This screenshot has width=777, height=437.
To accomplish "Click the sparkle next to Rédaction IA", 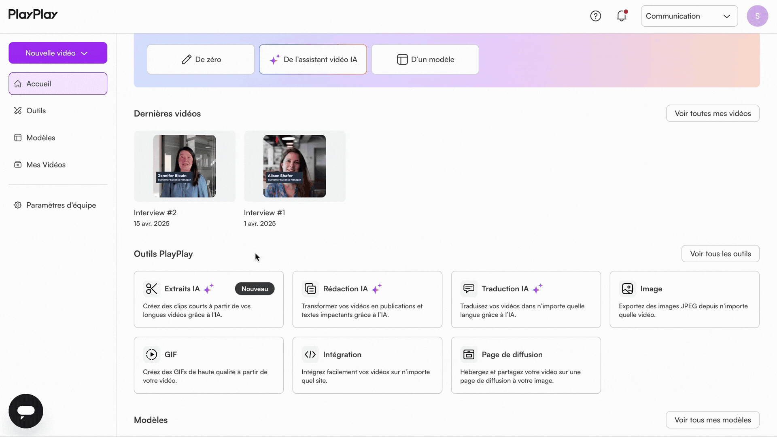I will 376,289.
